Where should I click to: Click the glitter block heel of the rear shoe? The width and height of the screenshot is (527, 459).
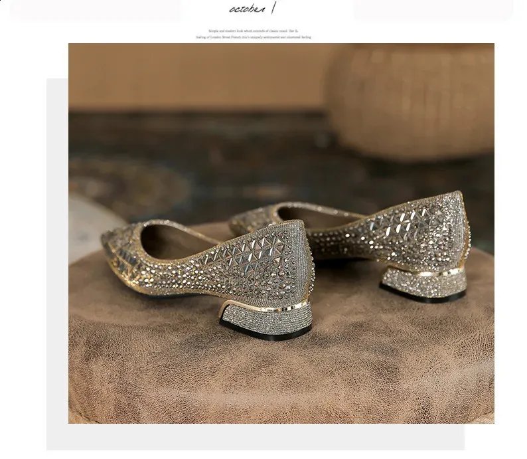point(424,282)
